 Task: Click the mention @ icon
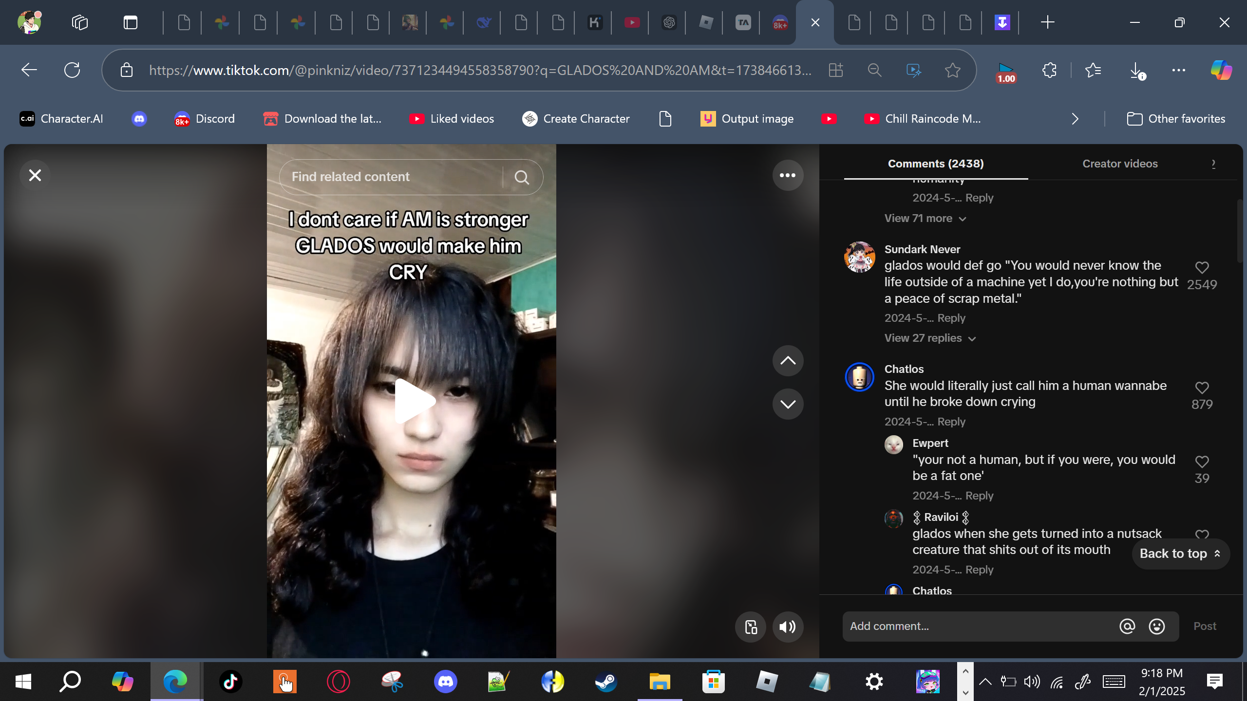tap(1127, 627)
